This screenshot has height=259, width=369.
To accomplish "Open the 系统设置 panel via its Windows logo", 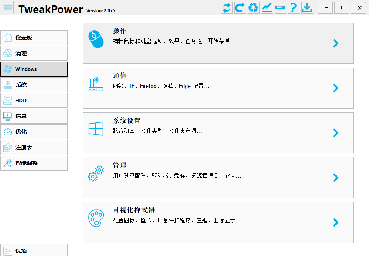I will point(96,128).
